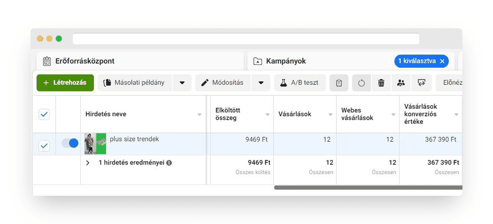
Task: Toggle the plus size trendek ad switch
Action: tap(70, 143)
